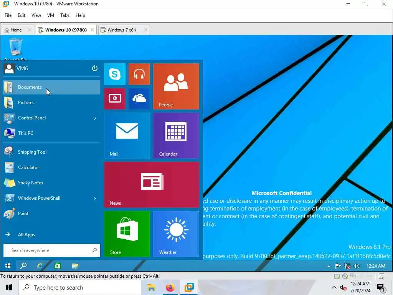Image resolution: width=393 pixels, height=295 pixels.
Task: Click the VMware CD/DVD status icon
Action: click(x=345, y=277)
